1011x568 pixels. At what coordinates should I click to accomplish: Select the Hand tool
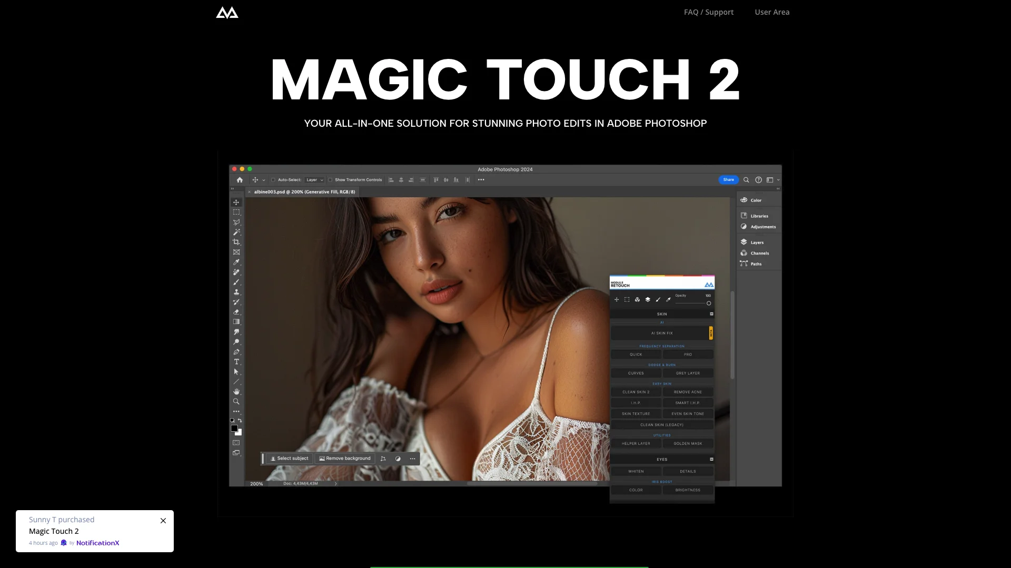pyautogui.click(x=236, y=392)
